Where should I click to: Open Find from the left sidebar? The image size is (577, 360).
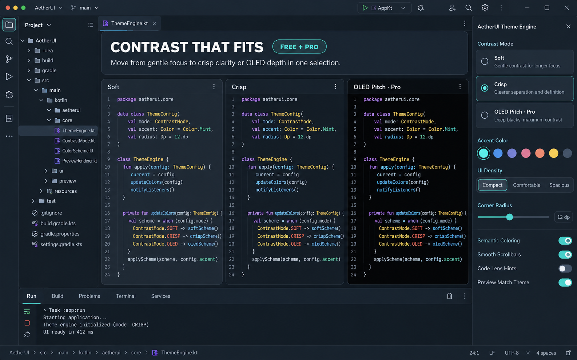tap(9, 41)
